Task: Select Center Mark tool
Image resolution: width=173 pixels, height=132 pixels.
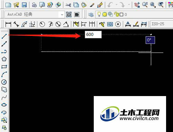Action: point(118,24)
